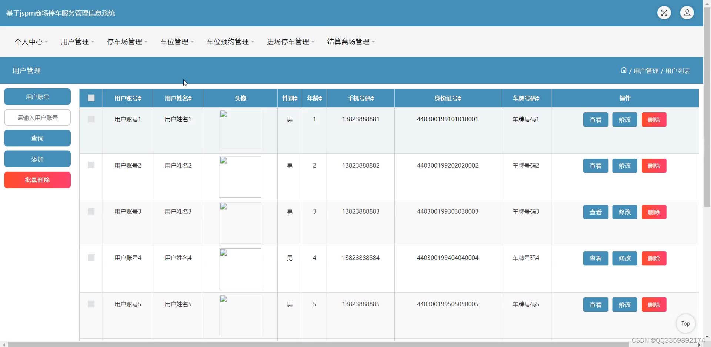Click 查看 for 用户账号2

595,166
